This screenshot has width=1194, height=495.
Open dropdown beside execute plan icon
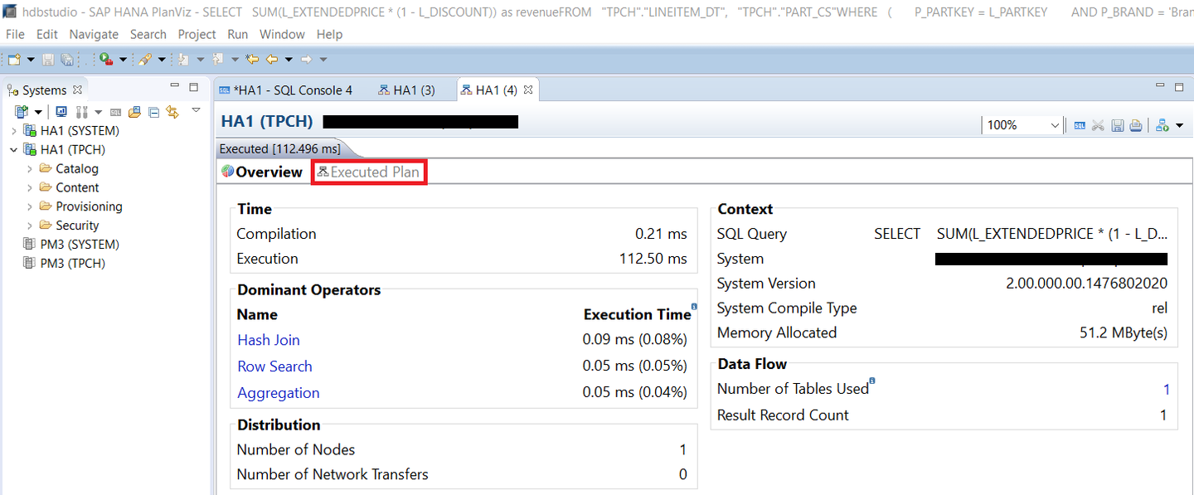1180,126
